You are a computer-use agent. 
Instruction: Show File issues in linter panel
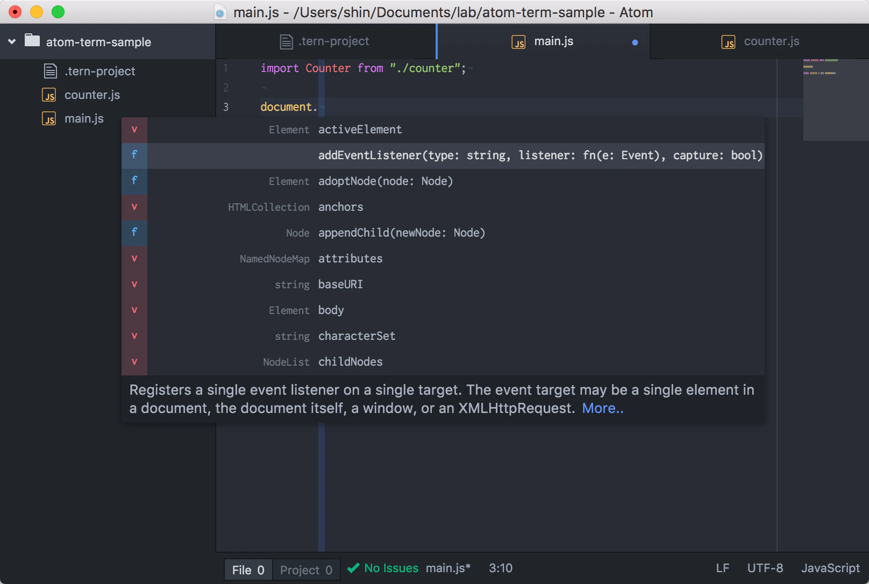248,570
